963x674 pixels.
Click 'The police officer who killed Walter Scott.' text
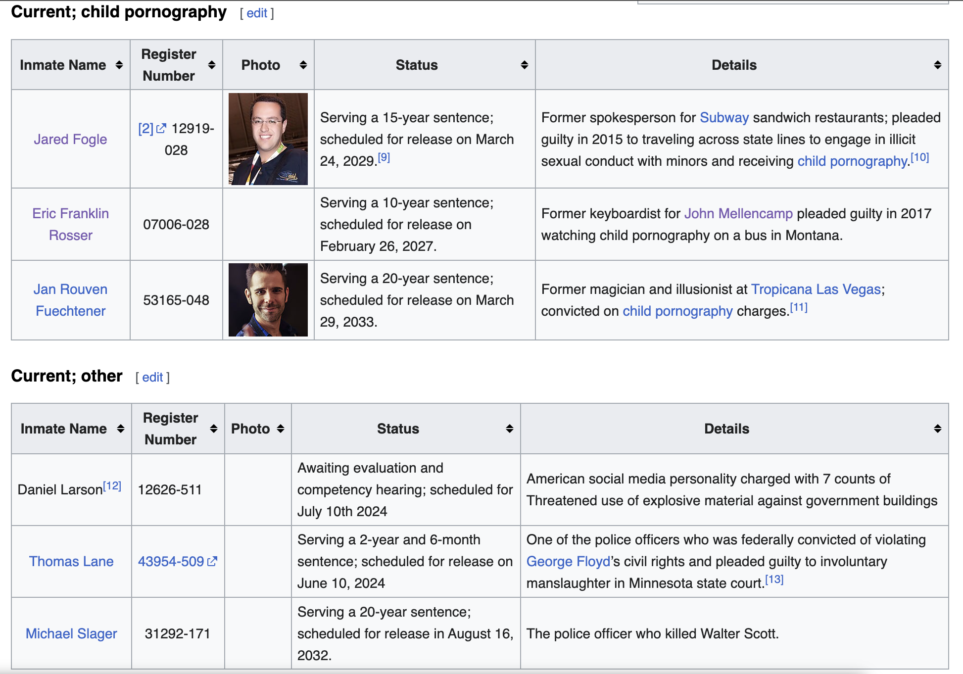click(x=653, y=633)
